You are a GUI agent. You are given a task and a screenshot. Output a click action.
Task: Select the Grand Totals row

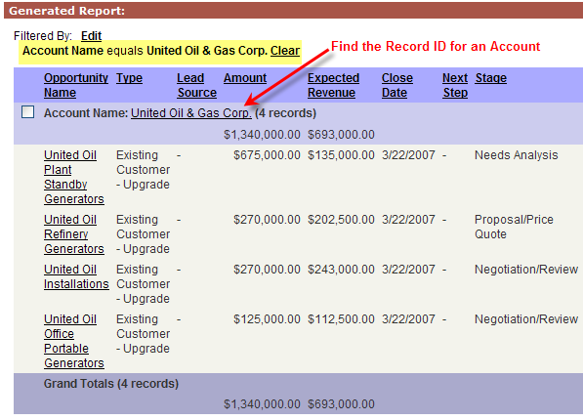[x=298, y=394]
